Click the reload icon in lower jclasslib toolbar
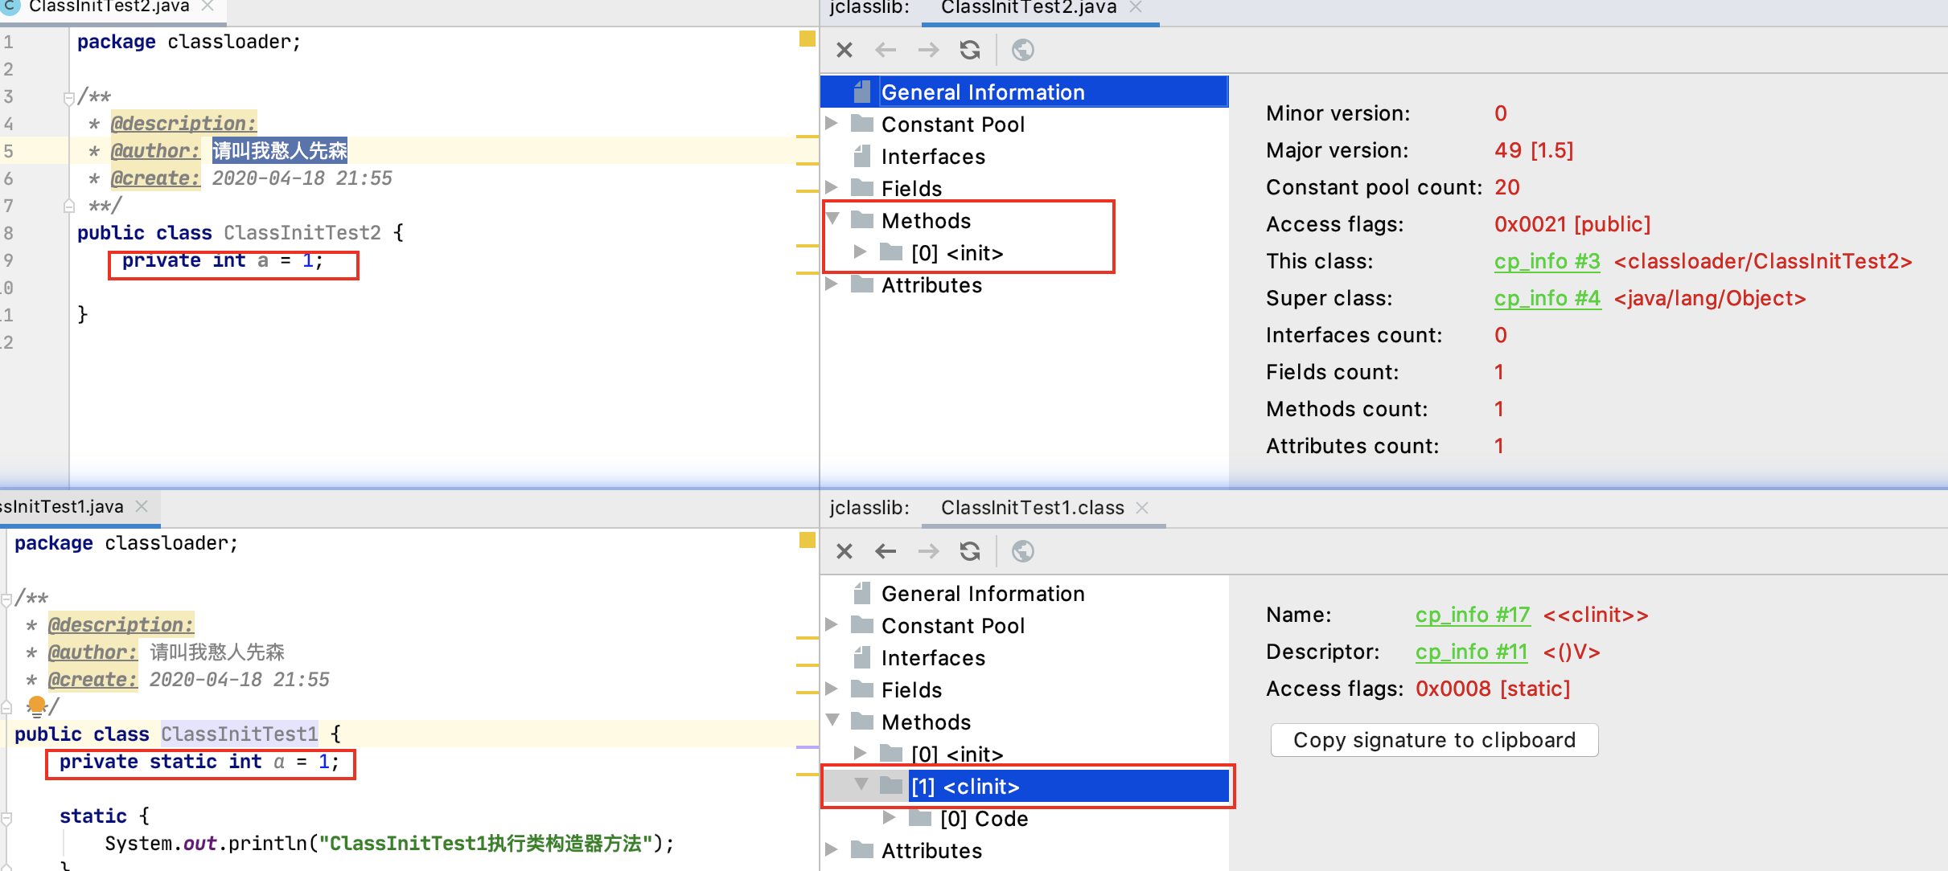 pos(970,551)
